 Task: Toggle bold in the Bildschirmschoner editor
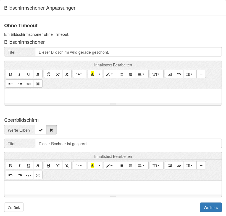tap(10, 74)
